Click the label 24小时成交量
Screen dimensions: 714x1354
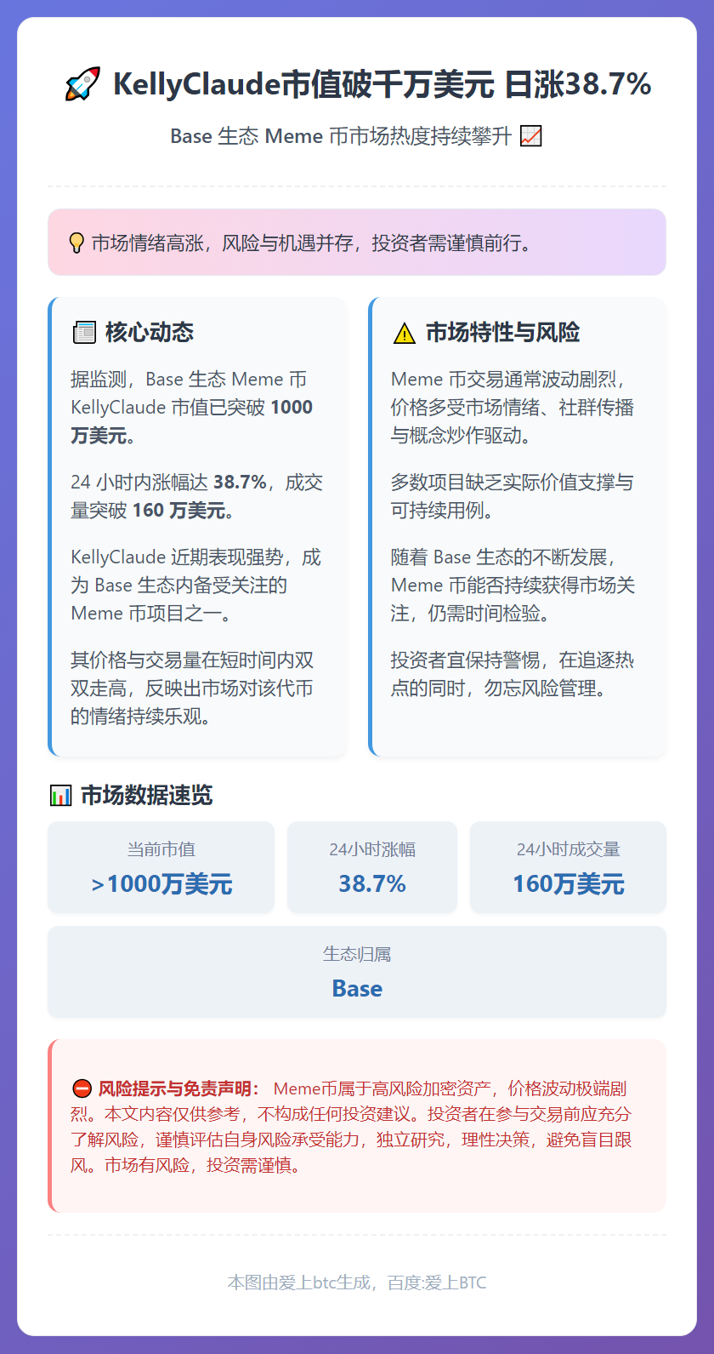(568, 849)
